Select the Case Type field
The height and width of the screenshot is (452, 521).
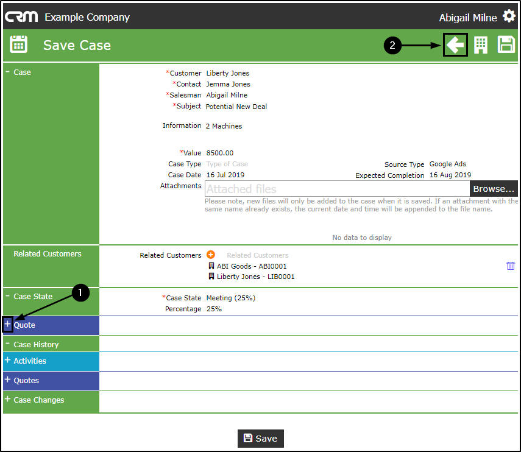(x=227, y=164)
